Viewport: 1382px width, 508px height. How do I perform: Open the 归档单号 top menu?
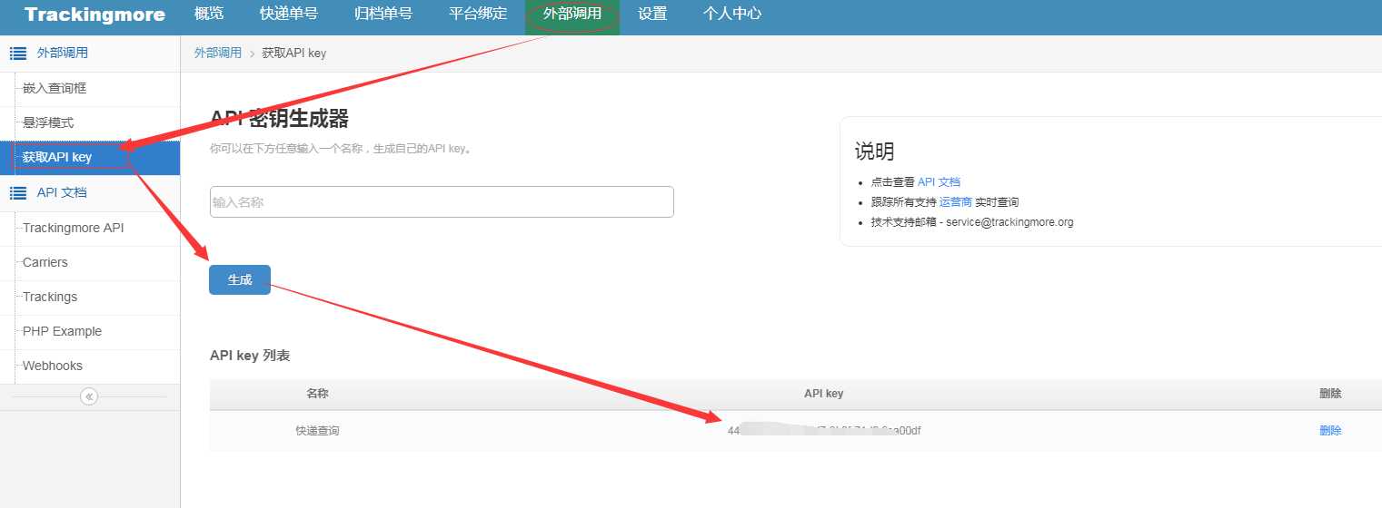(383, 14)
